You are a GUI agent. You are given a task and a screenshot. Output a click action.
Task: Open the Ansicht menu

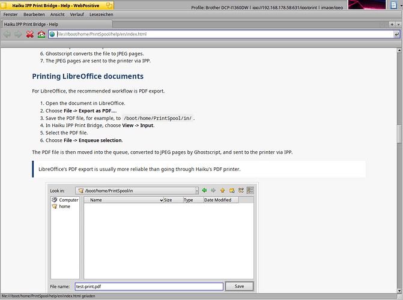[57, 14]
